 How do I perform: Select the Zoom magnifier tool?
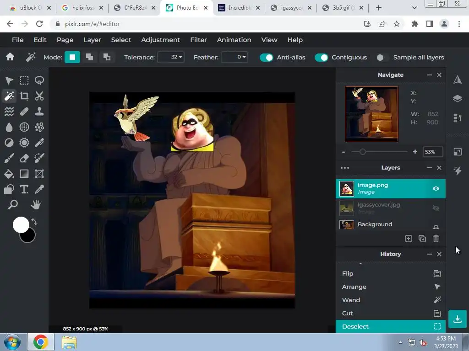[x=13, y=205]
